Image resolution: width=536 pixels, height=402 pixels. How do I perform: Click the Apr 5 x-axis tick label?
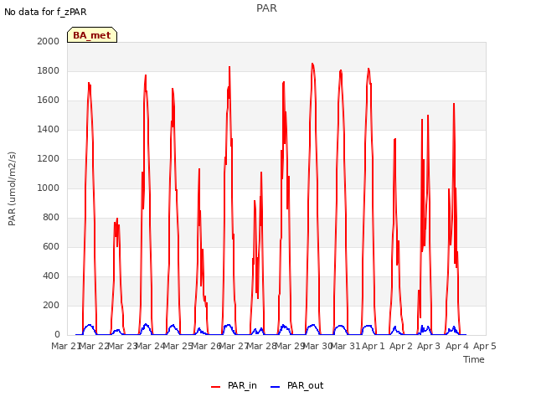[484, 346]
